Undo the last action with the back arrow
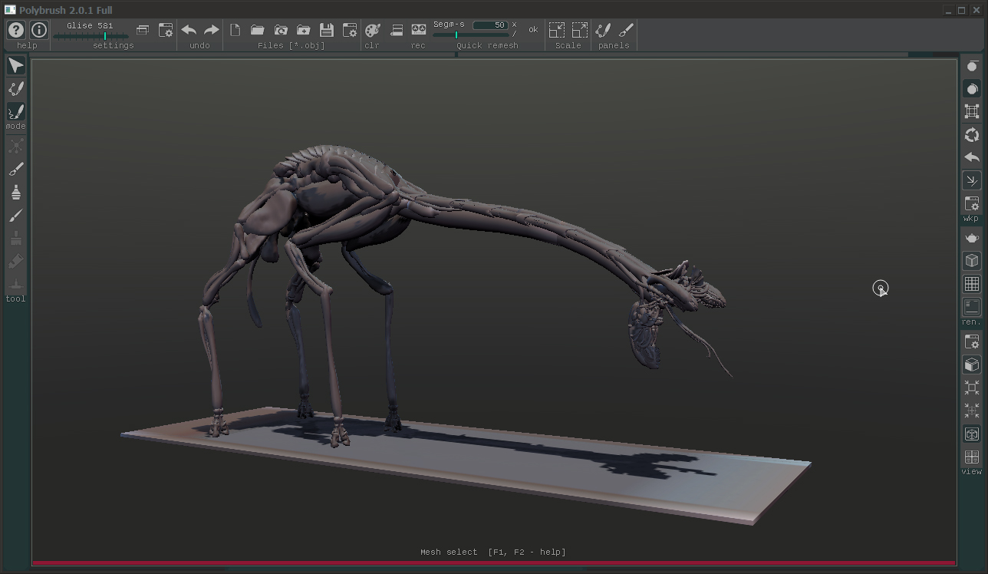This screenshot has width=988, height=574. coord(189,29)
